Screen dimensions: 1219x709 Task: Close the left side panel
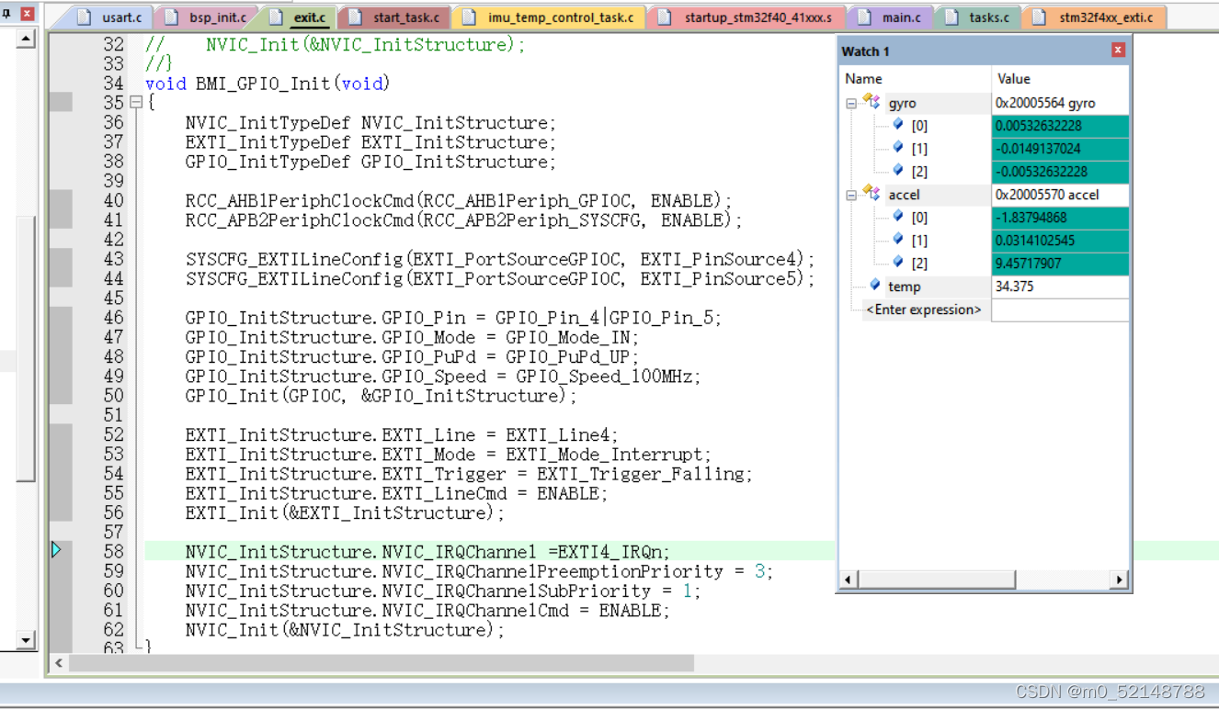tap(27, 14)
